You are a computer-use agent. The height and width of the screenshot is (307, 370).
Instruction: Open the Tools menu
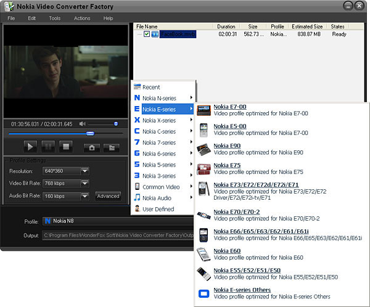[54, 18]
